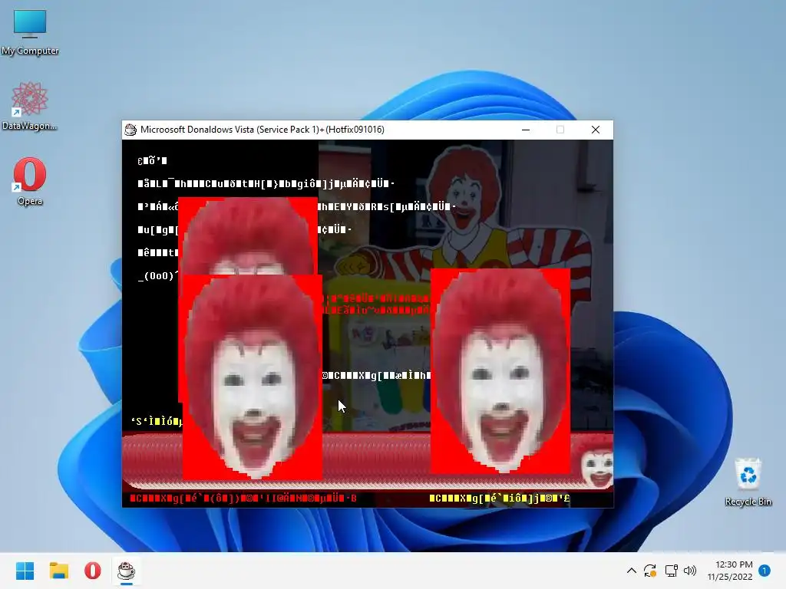Click the yellow garbled text at the bottom right
786x589 pixels.
499,499
